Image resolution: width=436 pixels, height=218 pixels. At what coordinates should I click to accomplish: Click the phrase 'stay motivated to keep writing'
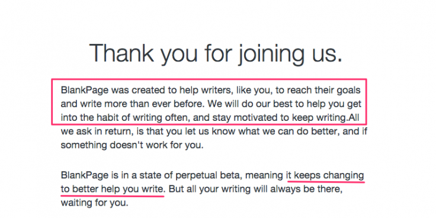point(279,118)
